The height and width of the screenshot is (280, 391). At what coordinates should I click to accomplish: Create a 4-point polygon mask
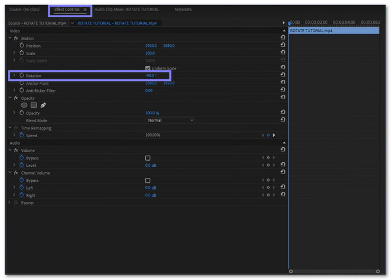34,105
